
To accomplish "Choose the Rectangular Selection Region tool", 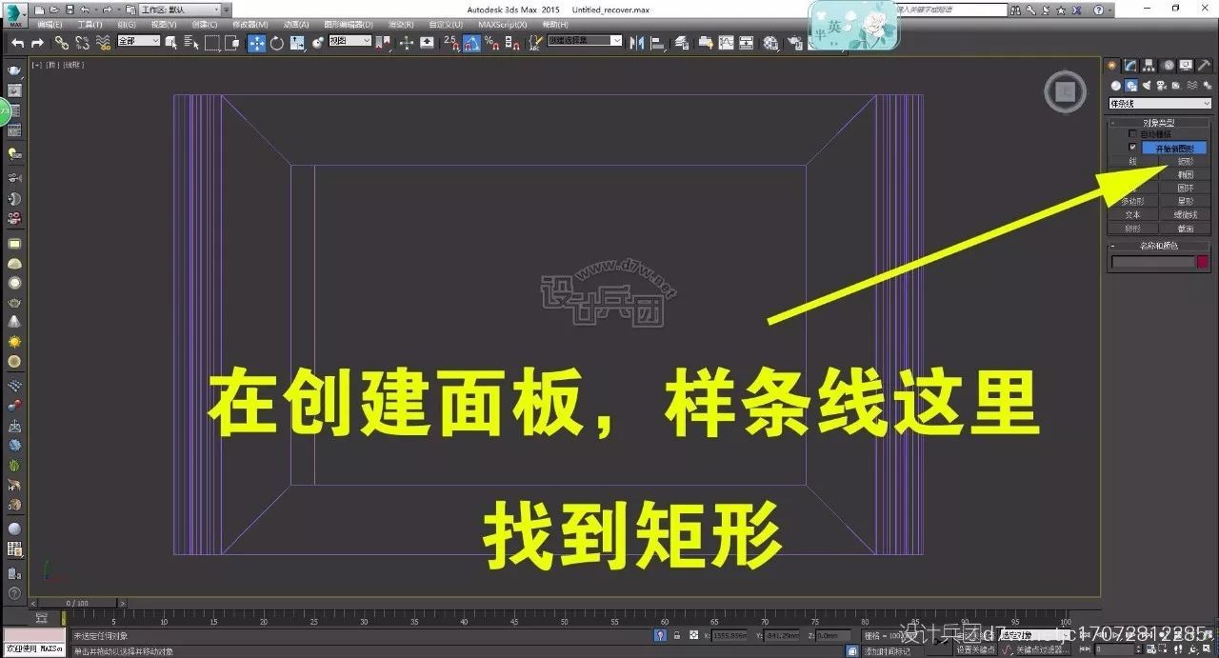I will coord(211,43).
